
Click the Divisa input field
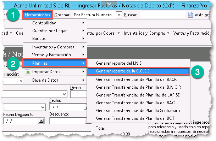(x=78, y=94)
